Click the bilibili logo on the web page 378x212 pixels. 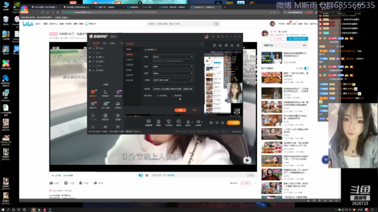(x=28, y=24)
